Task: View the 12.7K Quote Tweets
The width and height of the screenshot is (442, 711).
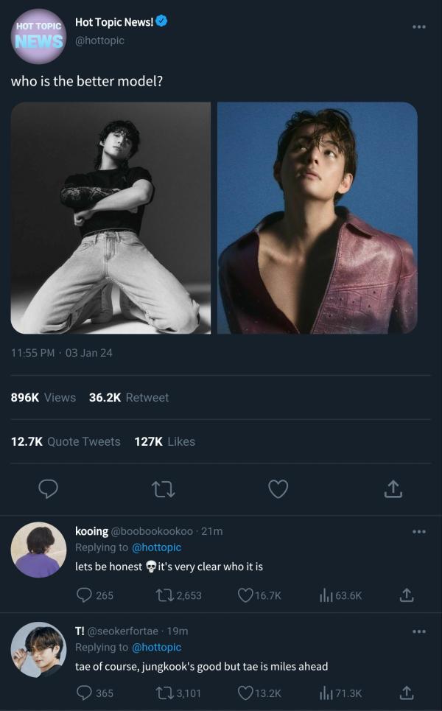Action: click(66, 441)
